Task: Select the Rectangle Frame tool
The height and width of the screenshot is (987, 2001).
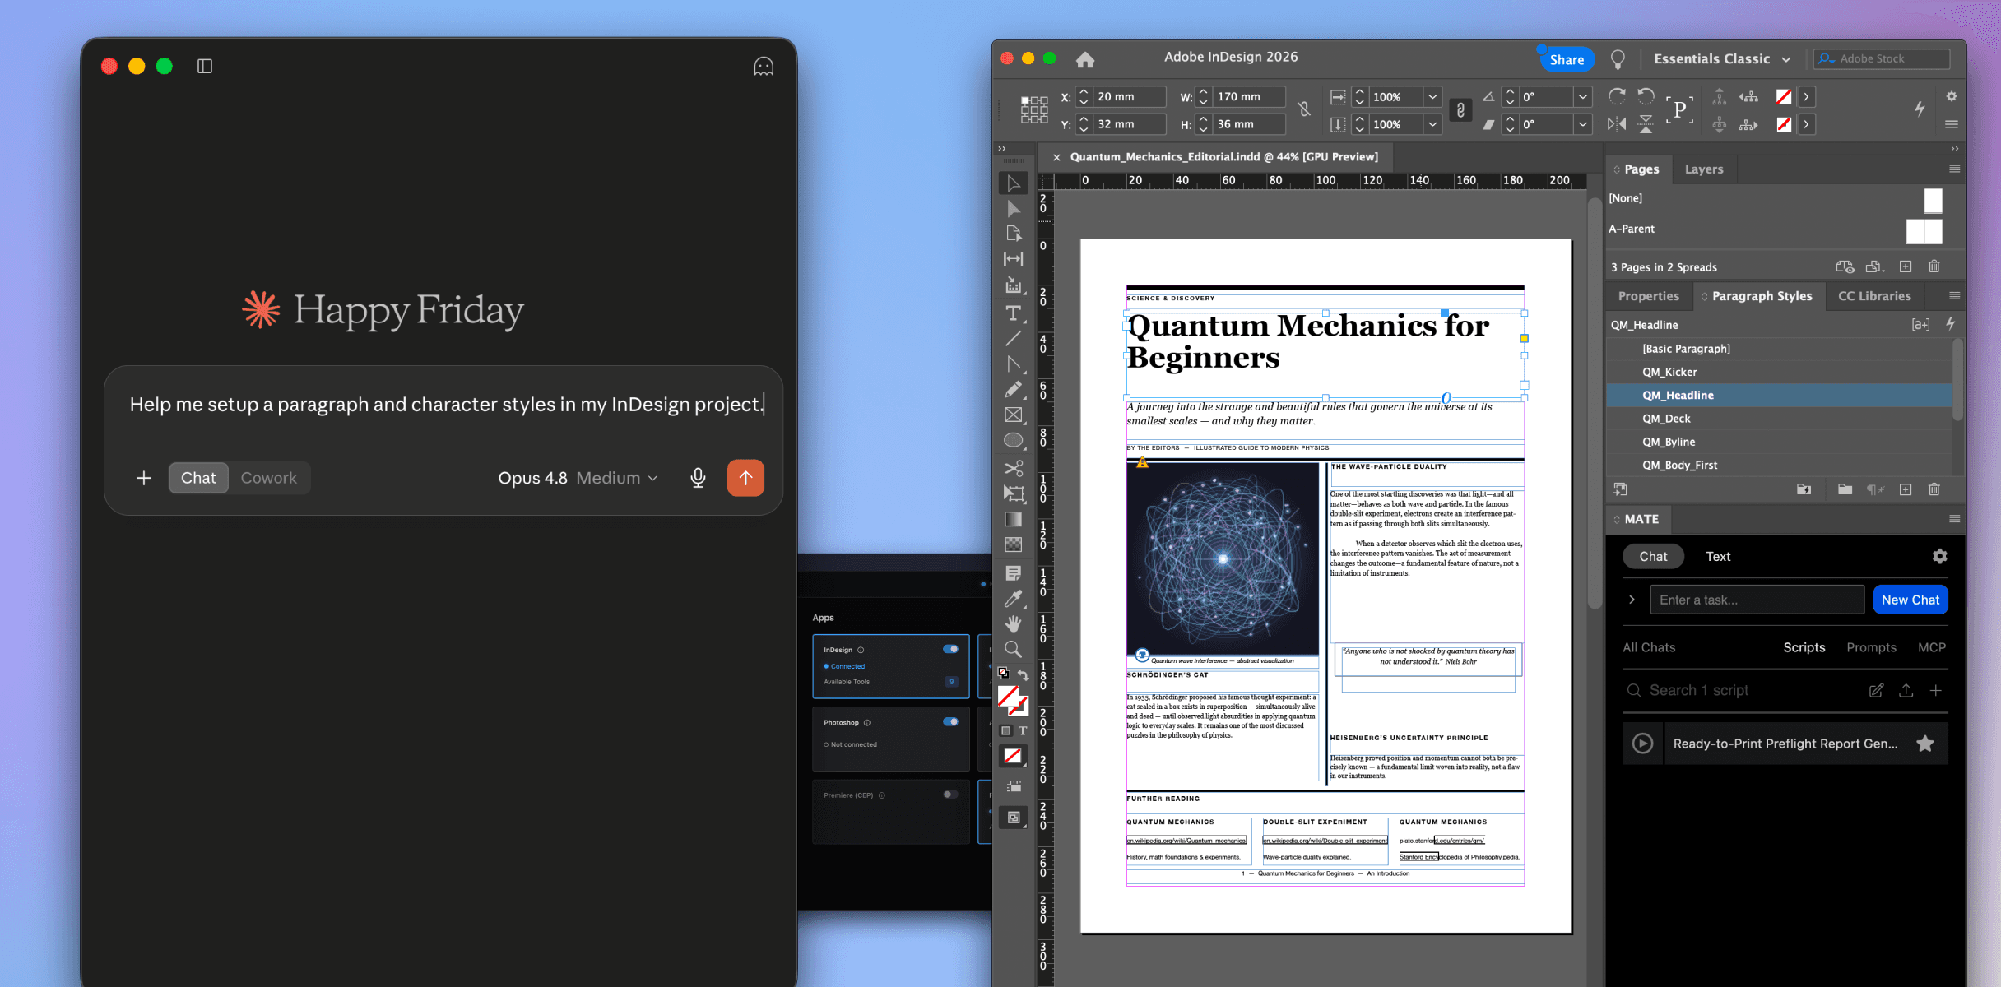Action: click(x=1014, y=415)
